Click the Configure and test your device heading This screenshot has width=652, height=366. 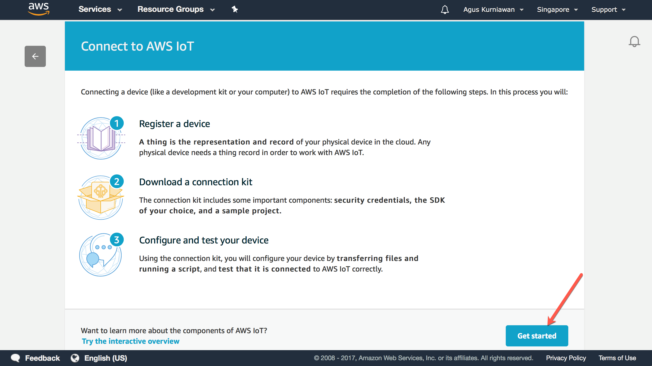point(204,240)
